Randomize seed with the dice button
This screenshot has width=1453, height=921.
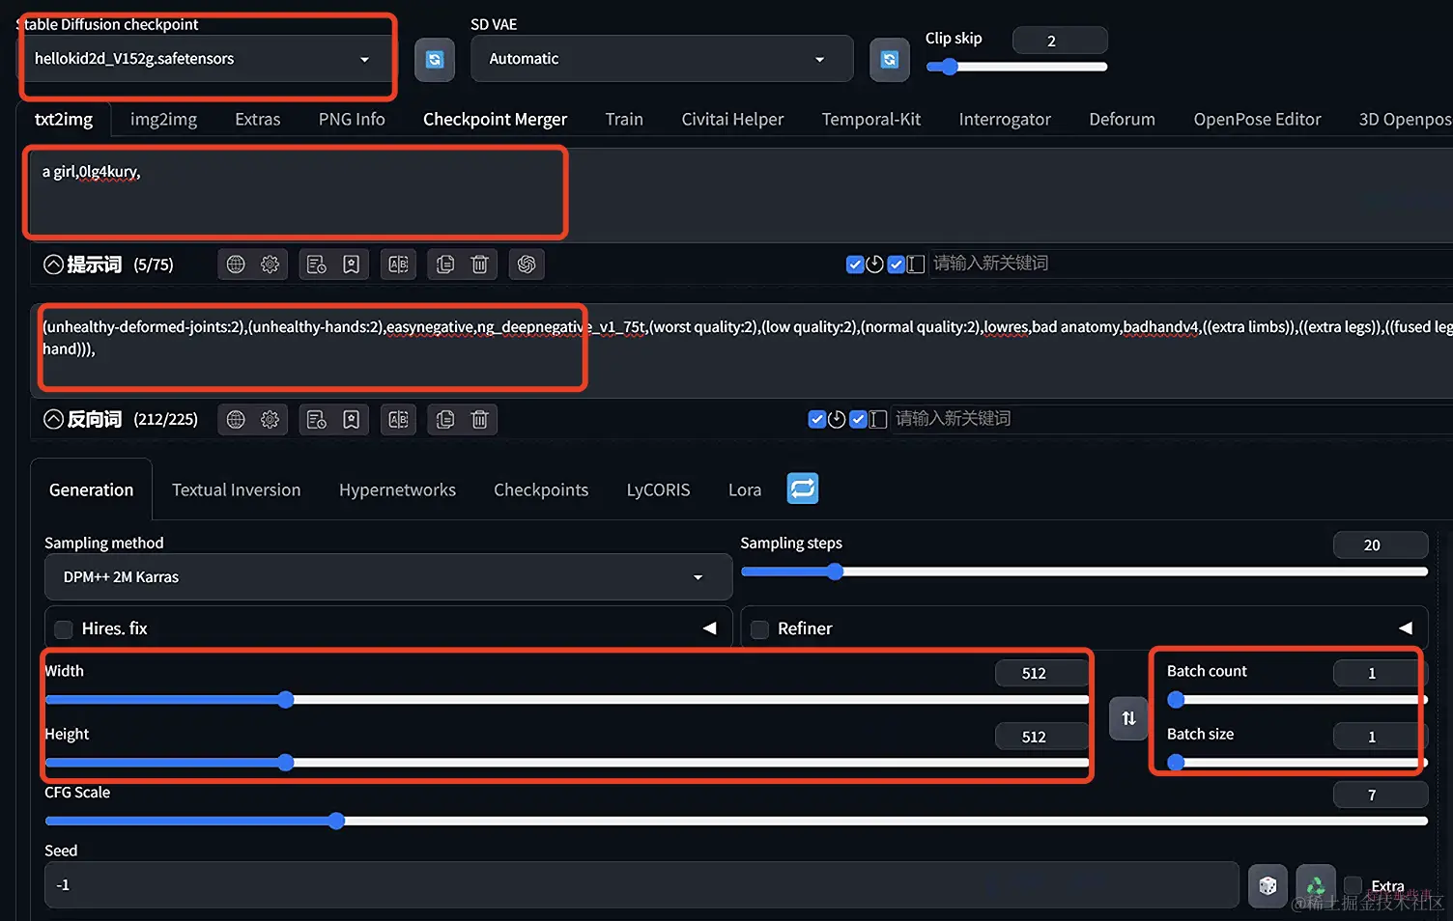tap(1268, 885)
